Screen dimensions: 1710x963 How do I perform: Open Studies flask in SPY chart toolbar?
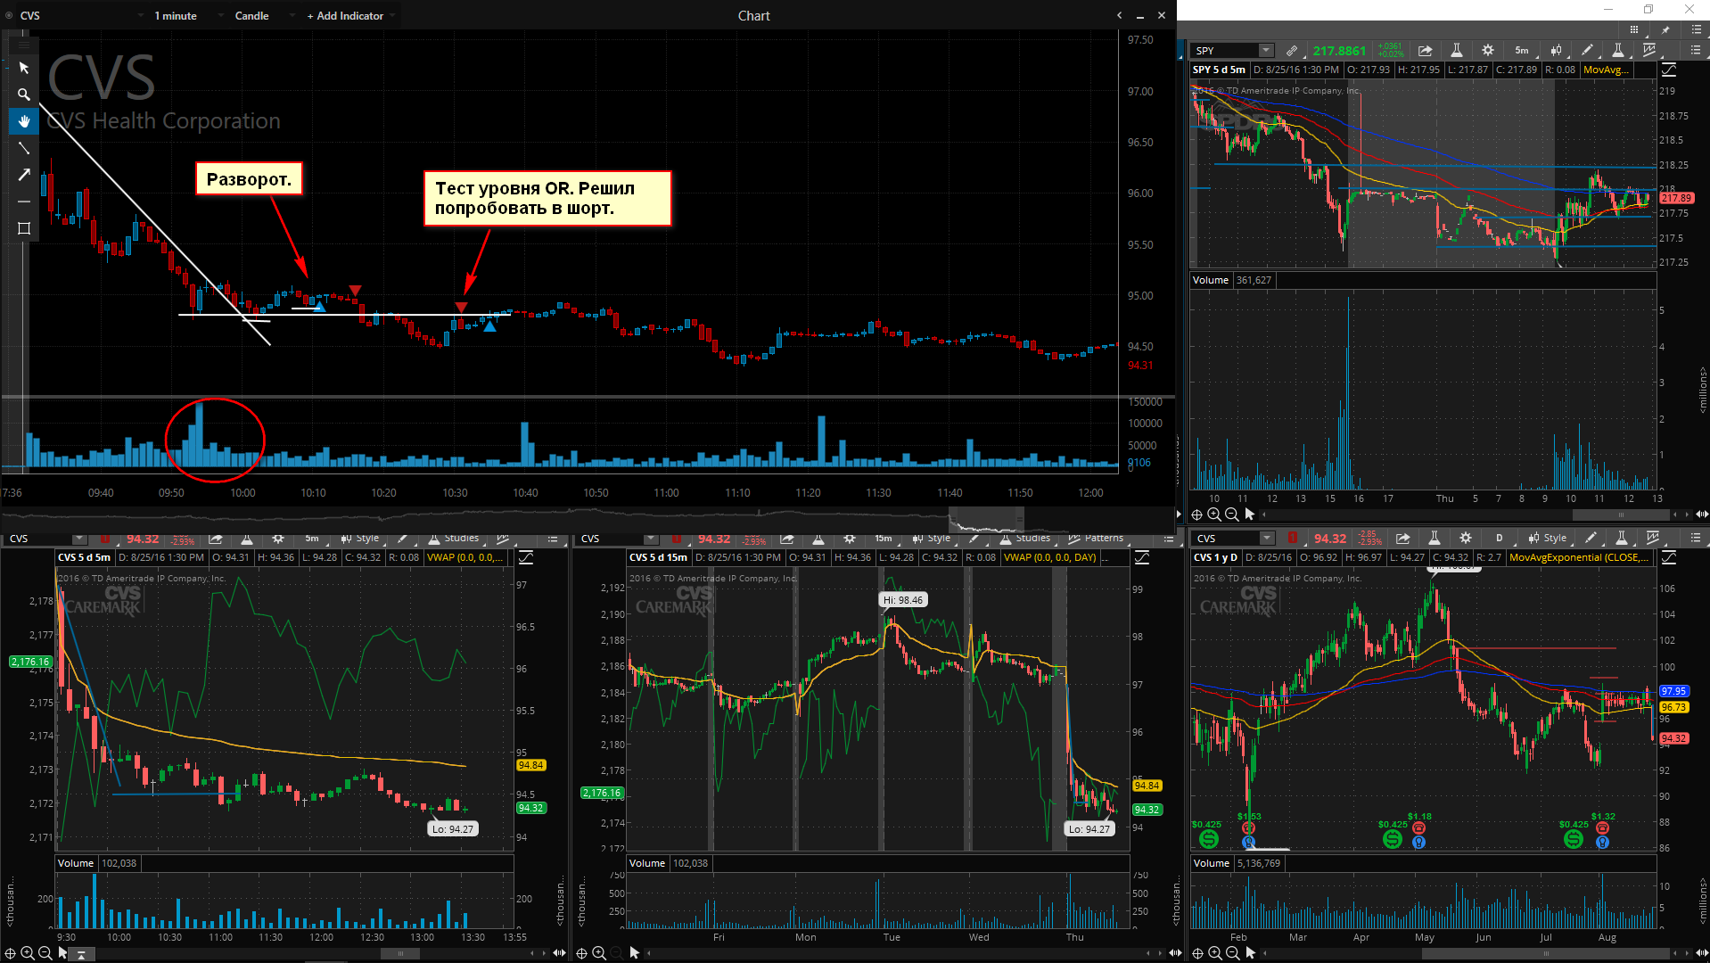[1617, 50]
